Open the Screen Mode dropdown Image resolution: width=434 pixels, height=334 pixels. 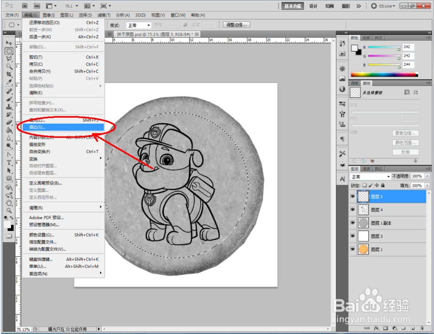tap(105, 6)
